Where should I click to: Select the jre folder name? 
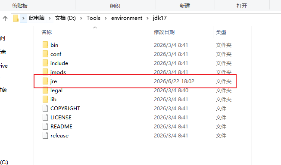coord(53,81)
